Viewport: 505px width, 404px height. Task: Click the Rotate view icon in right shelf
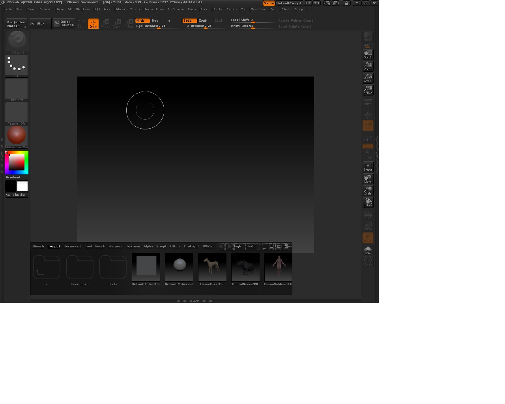point(368,202)
